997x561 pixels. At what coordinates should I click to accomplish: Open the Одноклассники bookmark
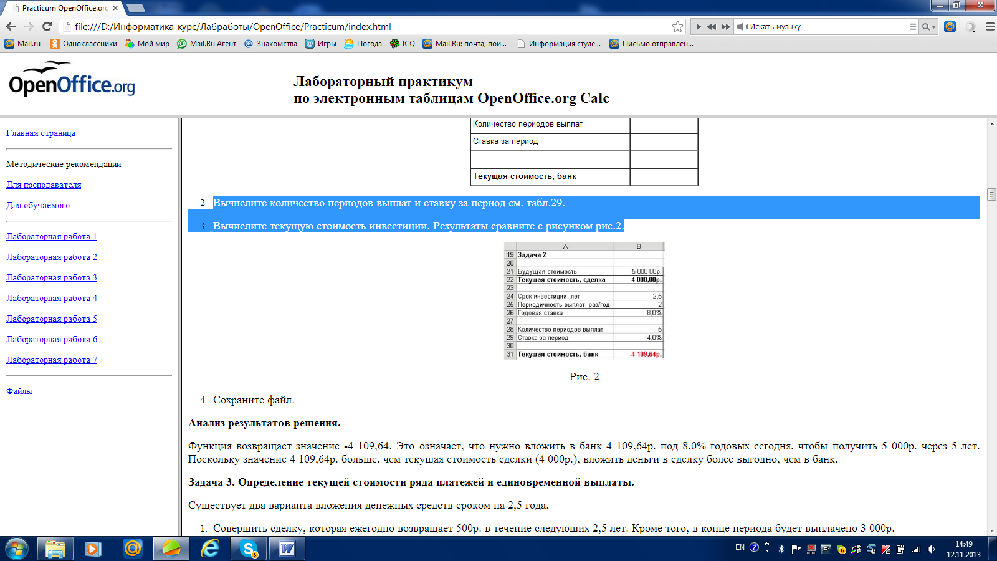[83, 44]
